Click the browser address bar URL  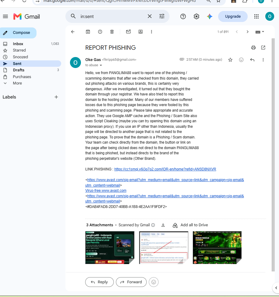120,1
